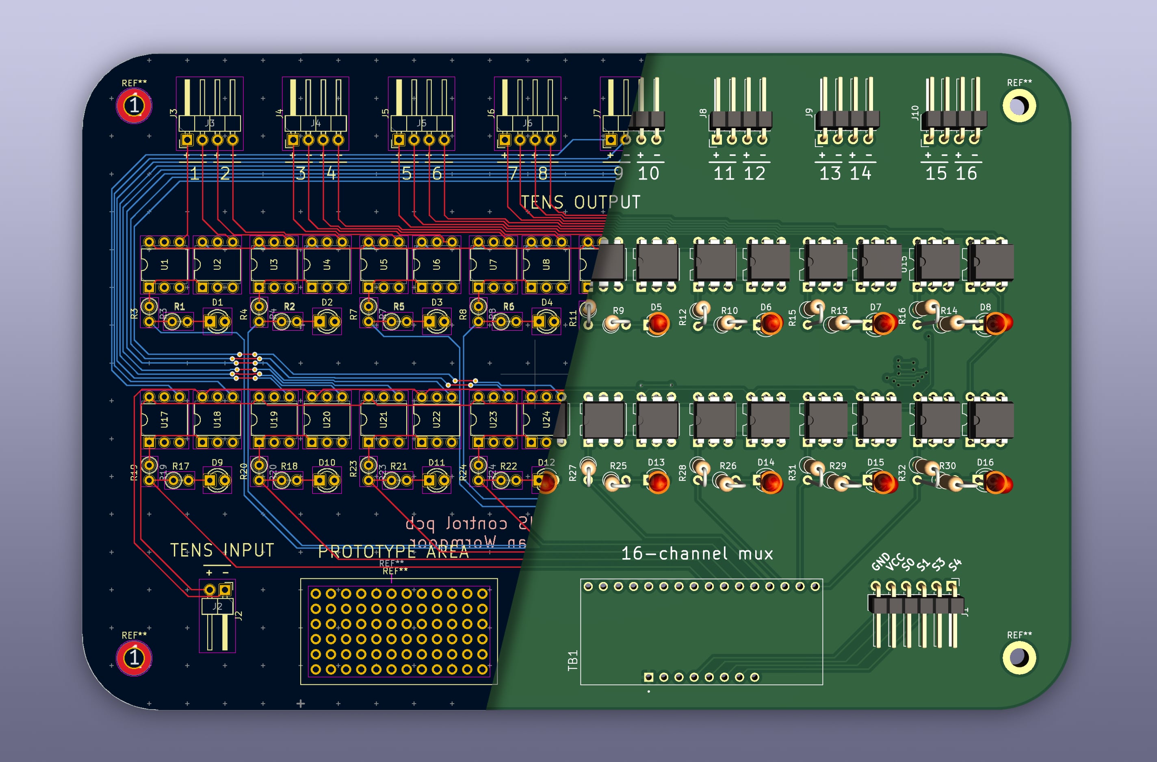This screenshot has height=762, width=1157.
Task: Select the U20 chip footprint
Action: (327, 420)
